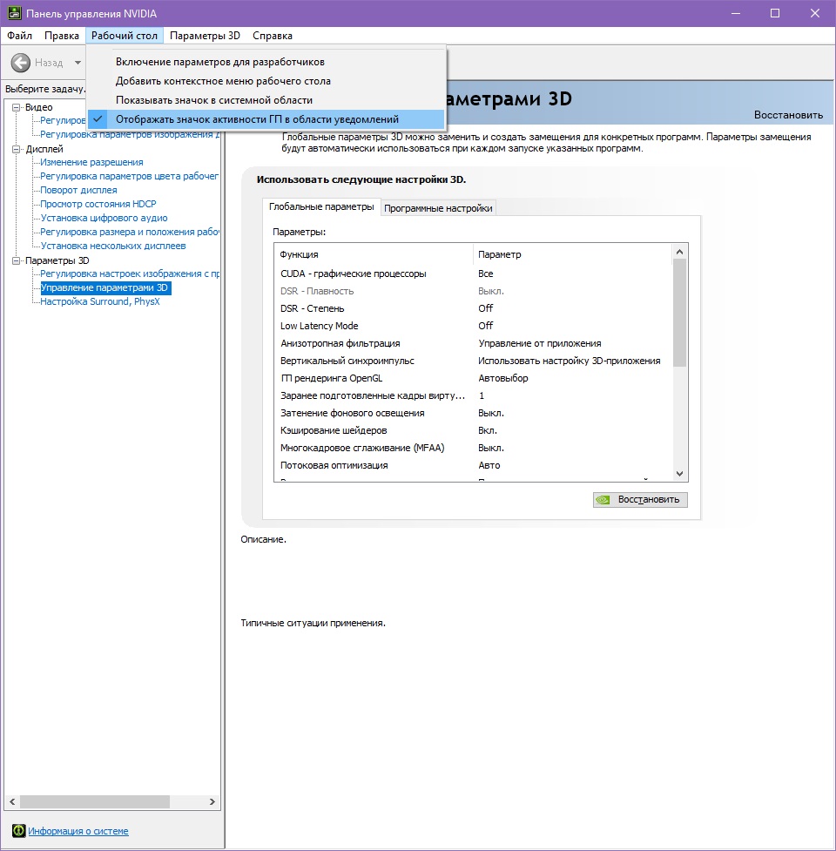Open the Файл menu
The image size is (836, 851).
click(19, 36)
